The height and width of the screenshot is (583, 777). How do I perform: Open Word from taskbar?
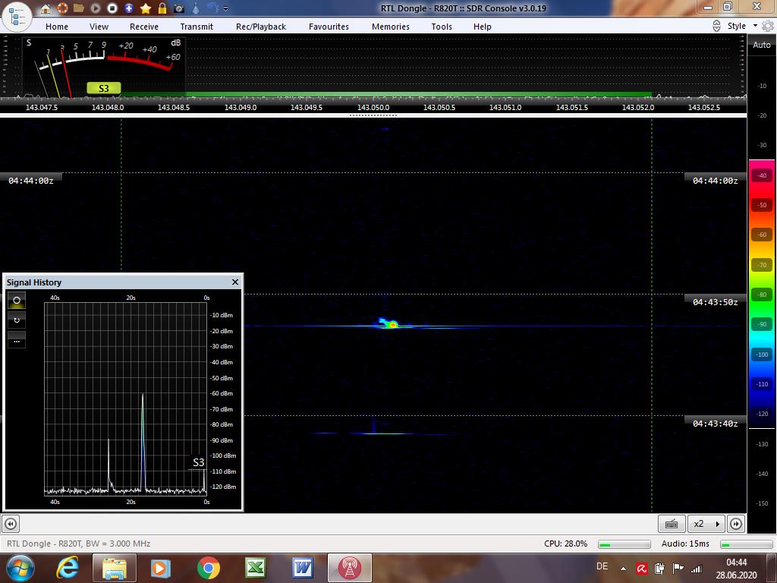[302, 568]
